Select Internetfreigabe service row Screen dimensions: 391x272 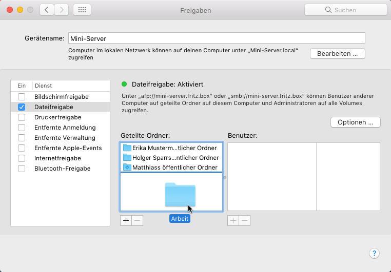click(61, 158)
